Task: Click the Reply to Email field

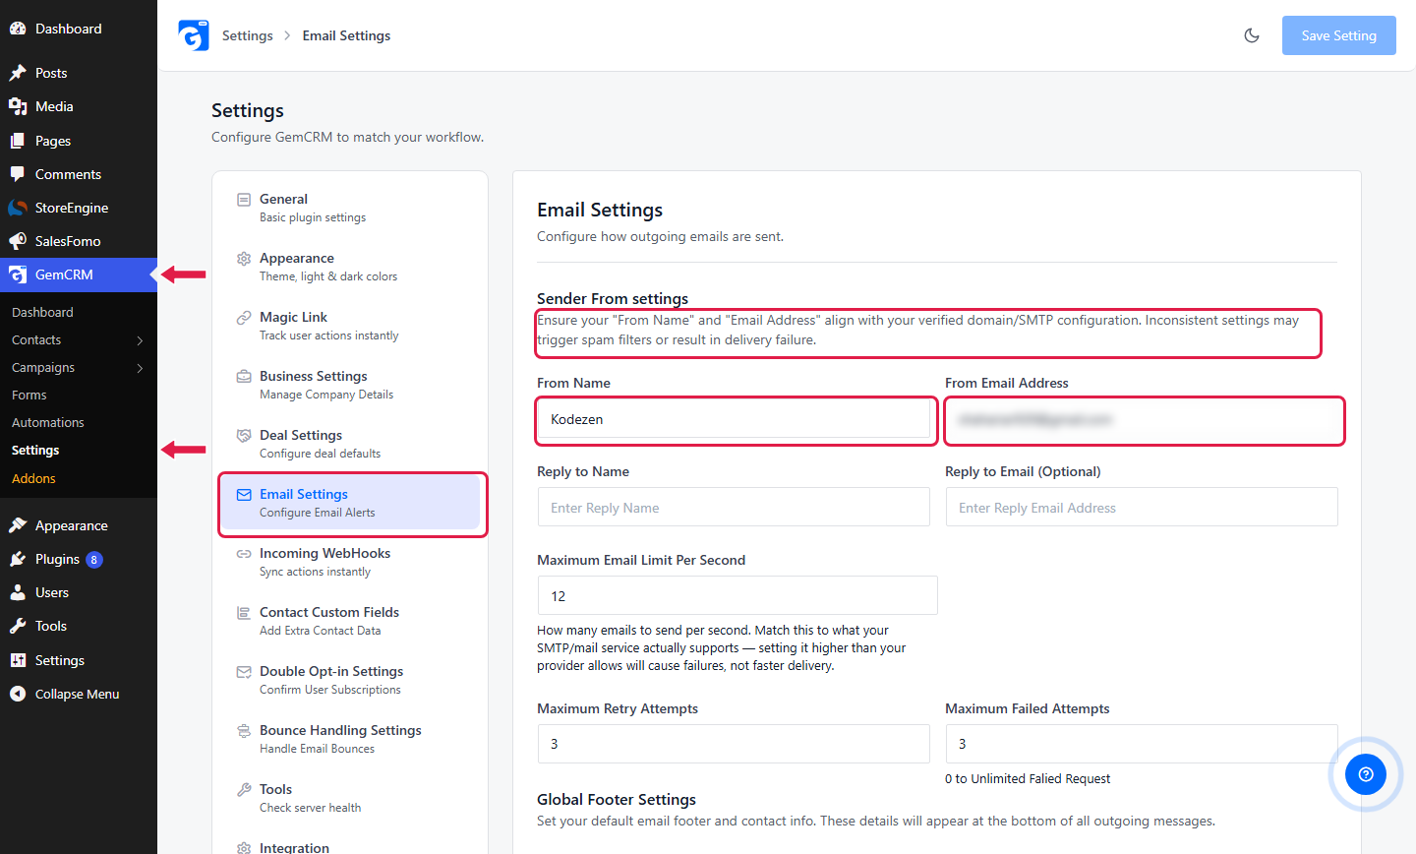Action: click(x=1142, y=508)
